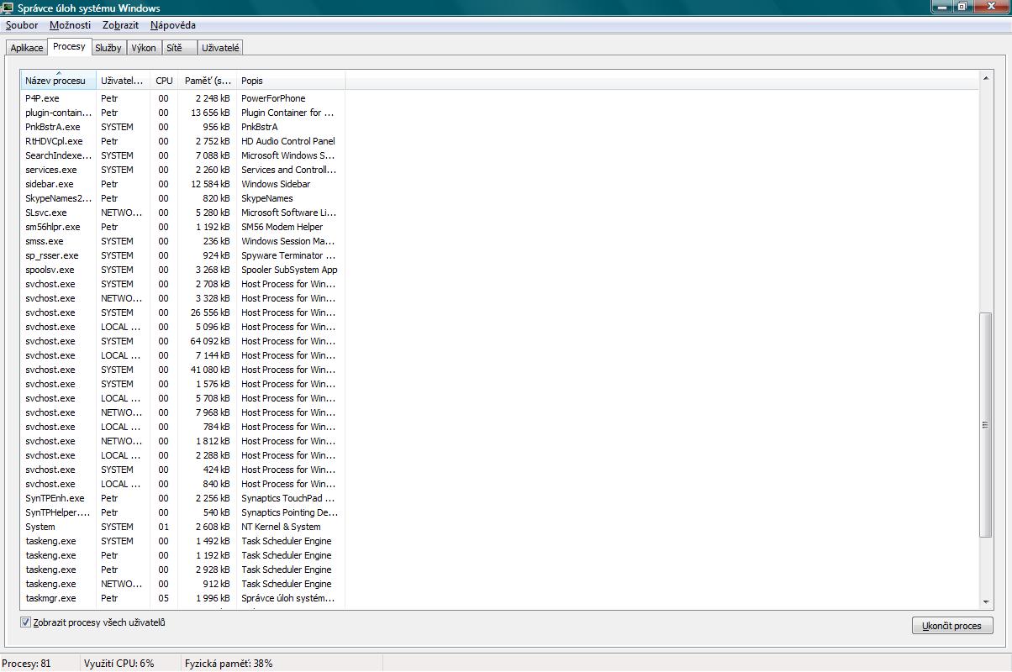Sort by Paměť column header
Image resolution: width=1012 pixels, height=672 pixels.
point(208,81)
